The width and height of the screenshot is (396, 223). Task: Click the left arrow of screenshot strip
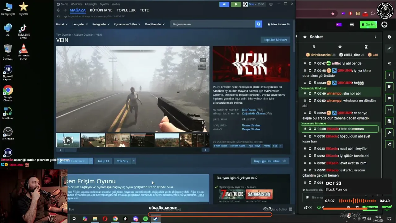click(60, 150)
